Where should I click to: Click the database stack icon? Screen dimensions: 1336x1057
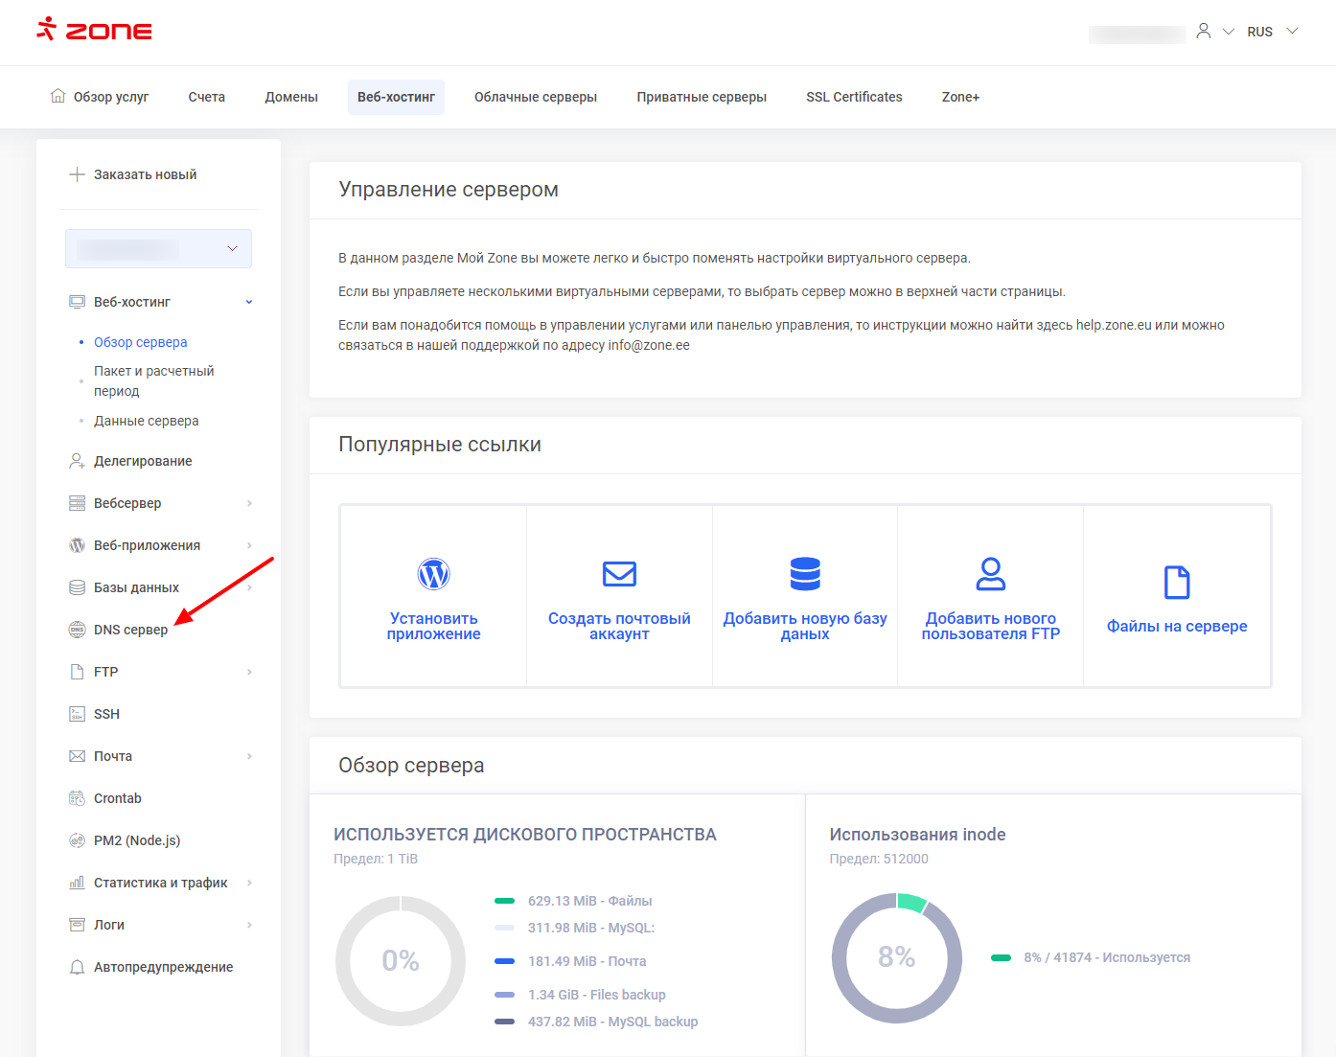pyautogui.click(x=805, y=574)
